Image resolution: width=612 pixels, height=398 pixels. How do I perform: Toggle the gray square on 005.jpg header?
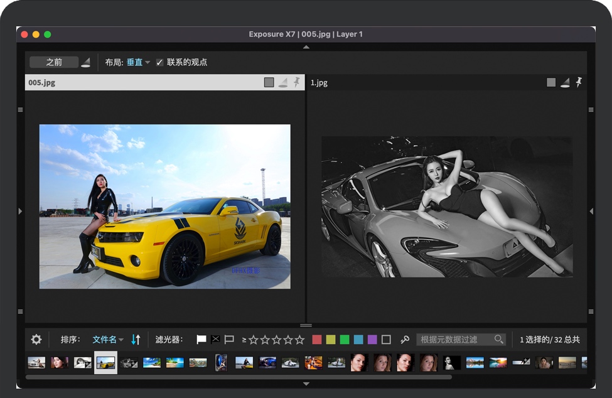click(x=269, y=82)
